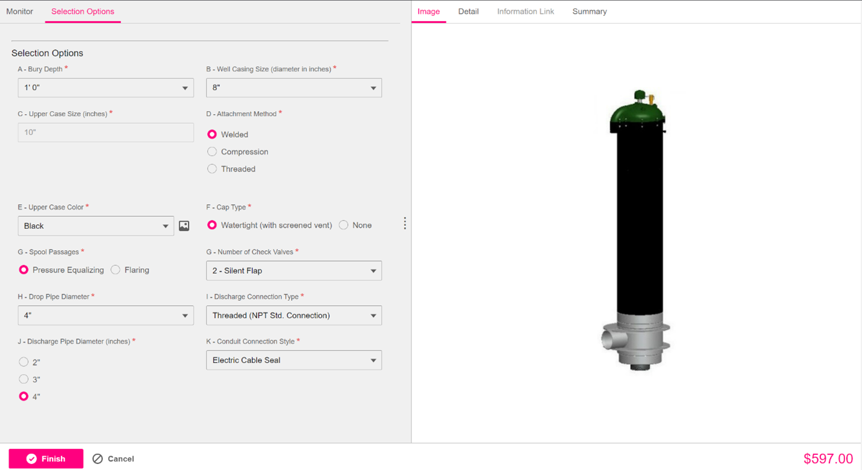862x470 pixels.
Task: Open the Upper Case Color image preview icon
Action: (x=184, y=226)
